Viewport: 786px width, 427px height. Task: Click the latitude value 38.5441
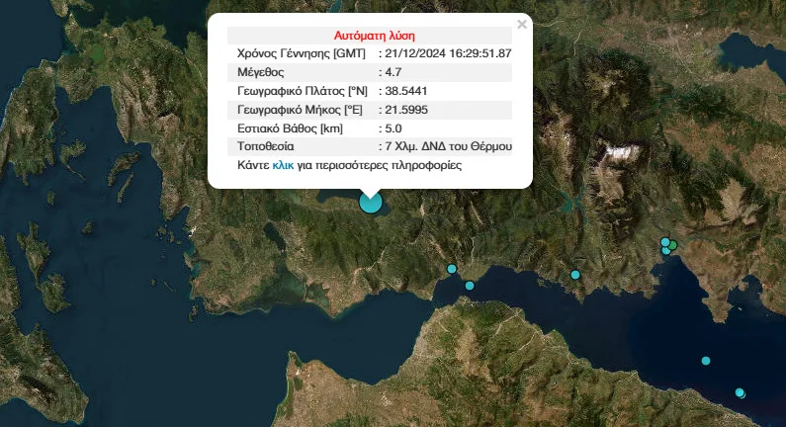point(405,91)
